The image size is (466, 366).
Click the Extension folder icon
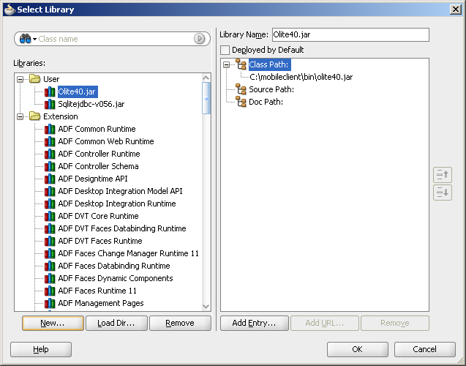click(35, 116)
